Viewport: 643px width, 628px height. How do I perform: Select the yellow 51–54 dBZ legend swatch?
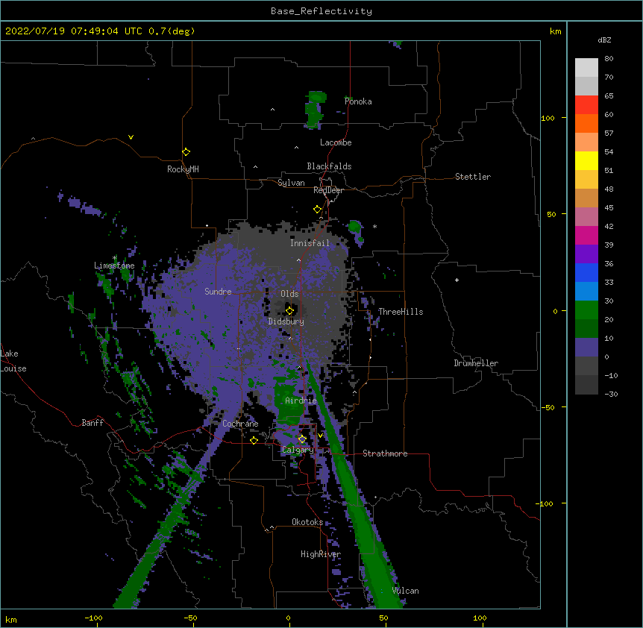(x=586, y=160)
